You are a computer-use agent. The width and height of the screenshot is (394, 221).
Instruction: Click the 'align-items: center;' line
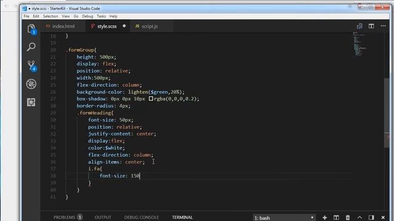116,162
